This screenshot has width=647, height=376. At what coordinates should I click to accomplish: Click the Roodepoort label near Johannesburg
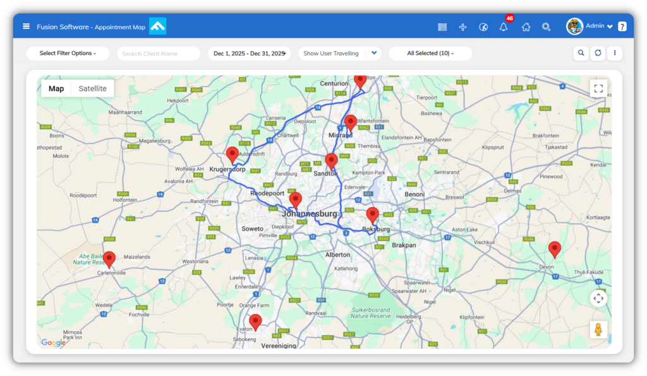tap(267, 193)
